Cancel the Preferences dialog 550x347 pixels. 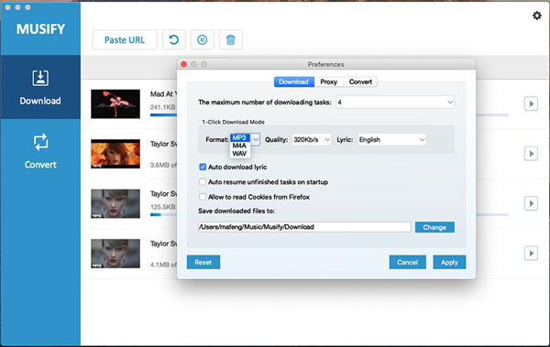coord(408,262)
